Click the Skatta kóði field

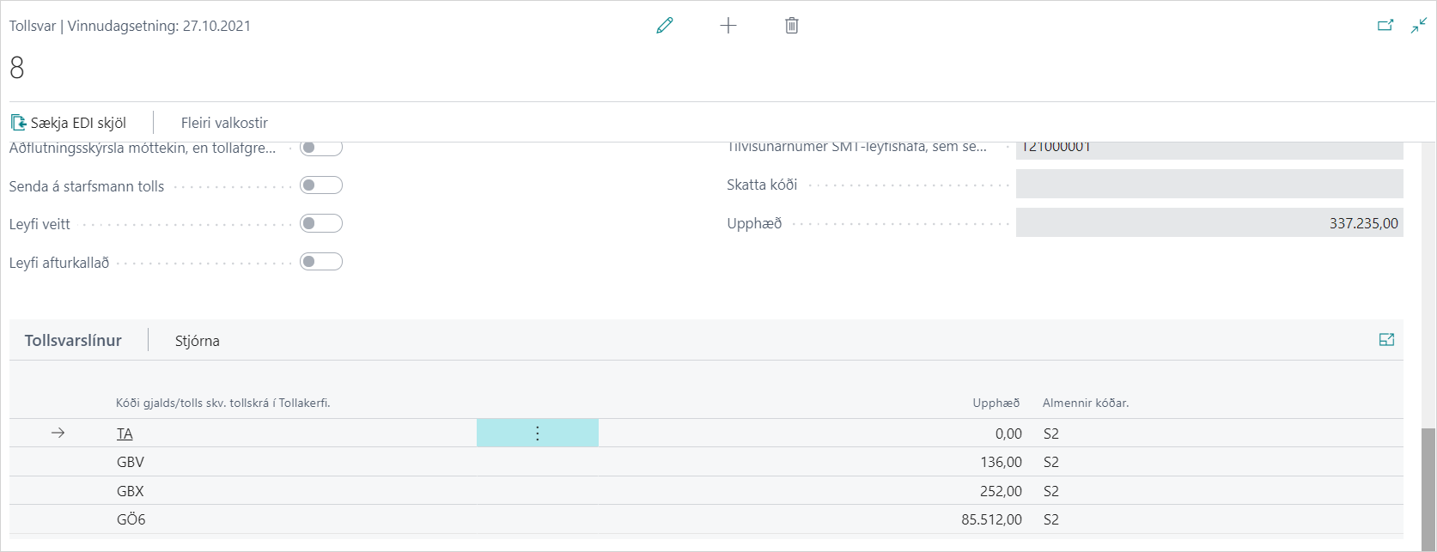click(1209, 185)
